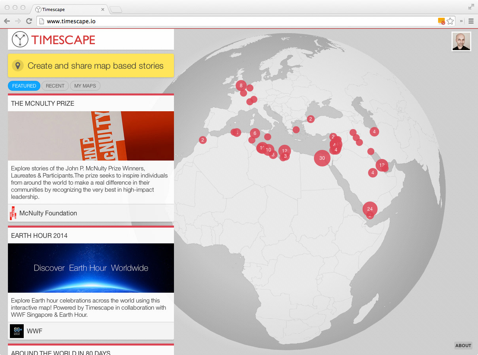Bookmark the page using the star icon

click(450, 21)
